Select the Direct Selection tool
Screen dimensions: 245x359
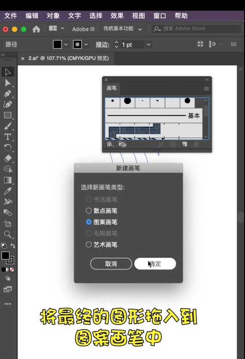pyautogui.click(x=8, y=83)
